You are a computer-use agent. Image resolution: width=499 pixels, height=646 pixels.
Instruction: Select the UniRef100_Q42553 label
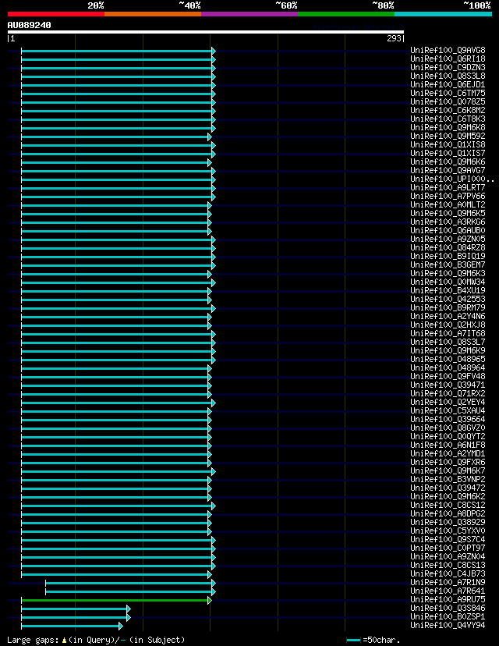448,299
